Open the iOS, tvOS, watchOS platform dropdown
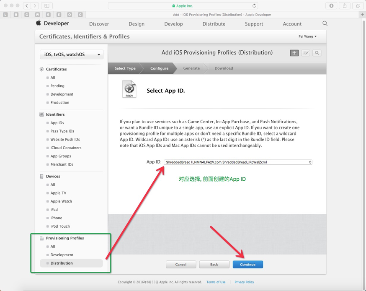 72,55
